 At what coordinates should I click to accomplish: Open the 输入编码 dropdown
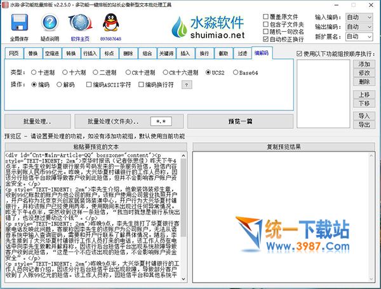(359, 17)
